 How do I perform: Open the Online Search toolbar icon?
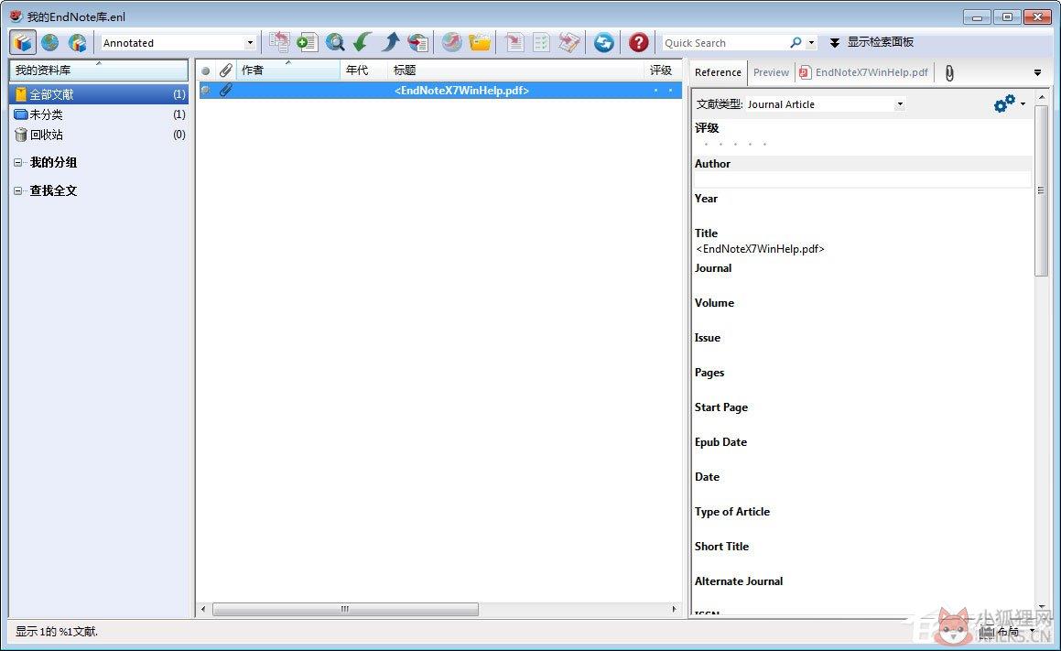pyautogui.click(x=335, y=43)
